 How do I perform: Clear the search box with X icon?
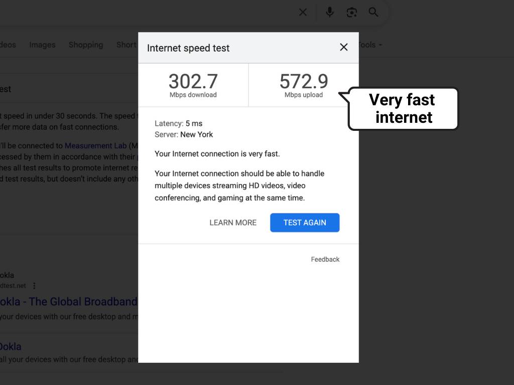303,13
